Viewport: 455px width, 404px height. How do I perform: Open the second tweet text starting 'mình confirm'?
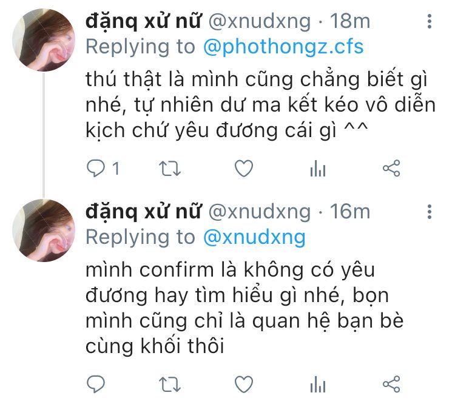(244, 308)
